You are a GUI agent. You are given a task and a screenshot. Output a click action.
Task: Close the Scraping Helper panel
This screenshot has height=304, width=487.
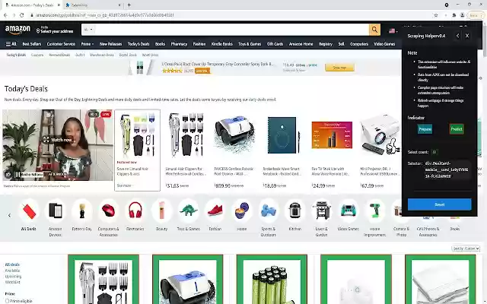pos(467,36)
